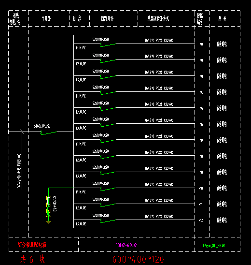The width and height of the screenshot is (251, 265).
Task: Select the usage text in row N7
Action: 222,140
